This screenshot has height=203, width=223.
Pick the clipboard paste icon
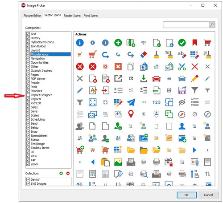105,162
